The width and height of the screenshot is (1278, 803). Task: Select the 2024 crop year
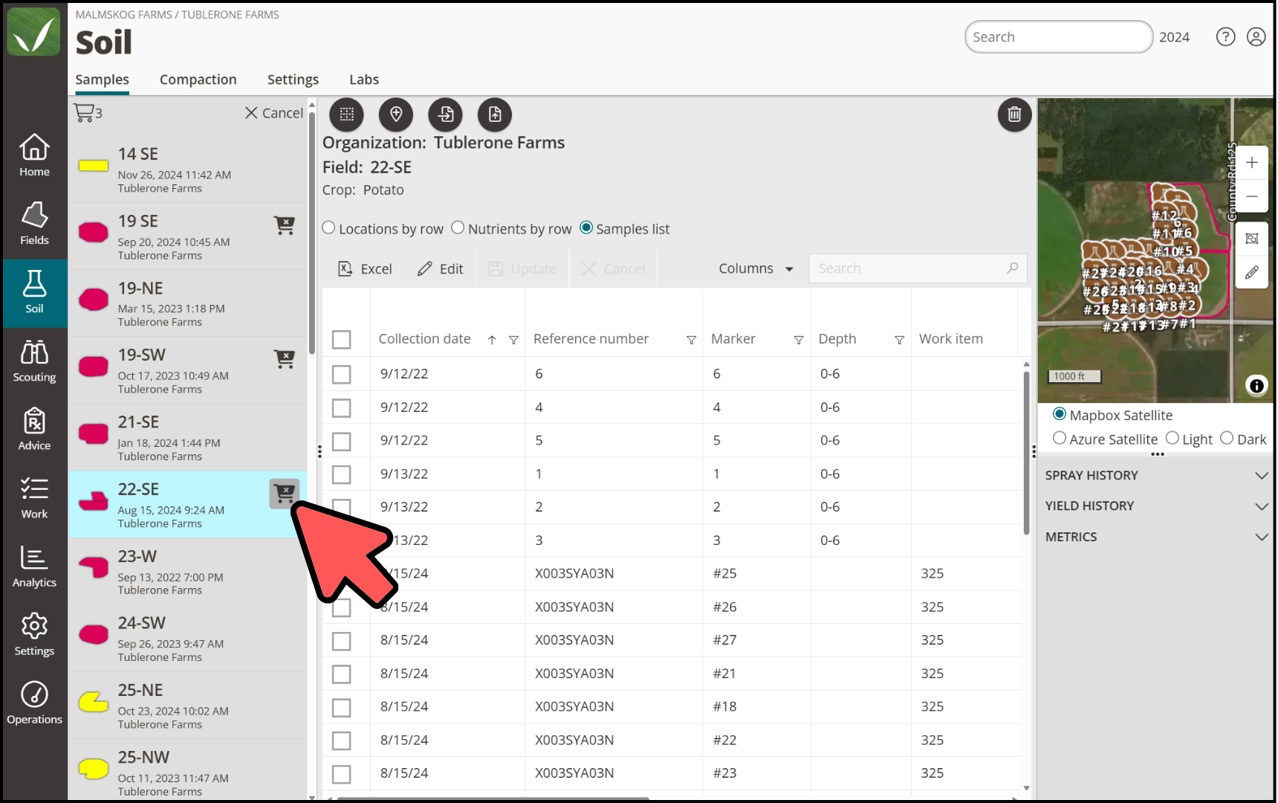(1174, 37)
